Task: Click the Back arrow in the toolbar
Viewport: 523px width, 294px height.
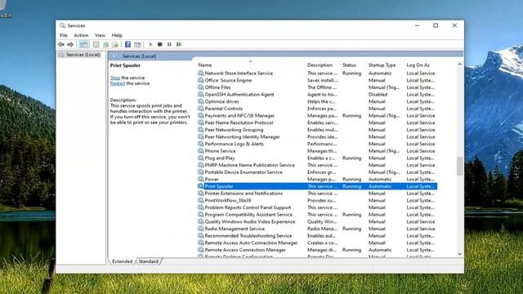Action: 61,44
